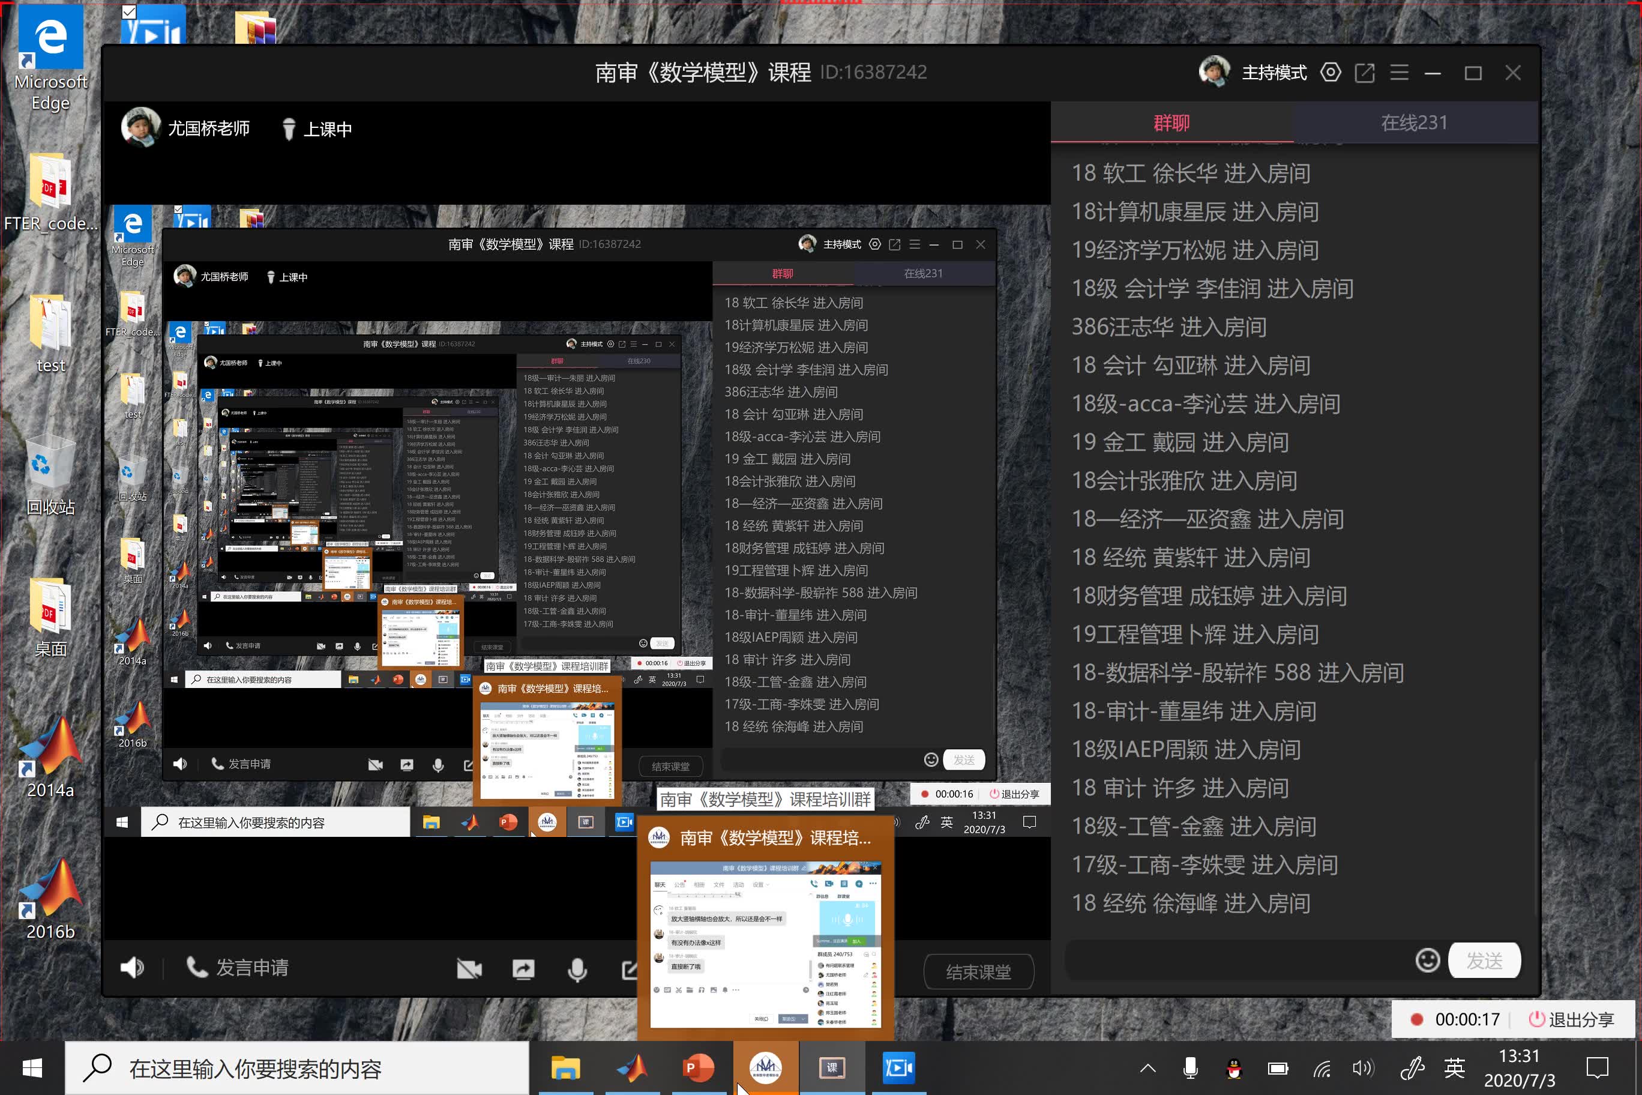1642x1095 pixels.
Task: Toggle the camera off icon in bottom toolbar
Action: [469, 968]
